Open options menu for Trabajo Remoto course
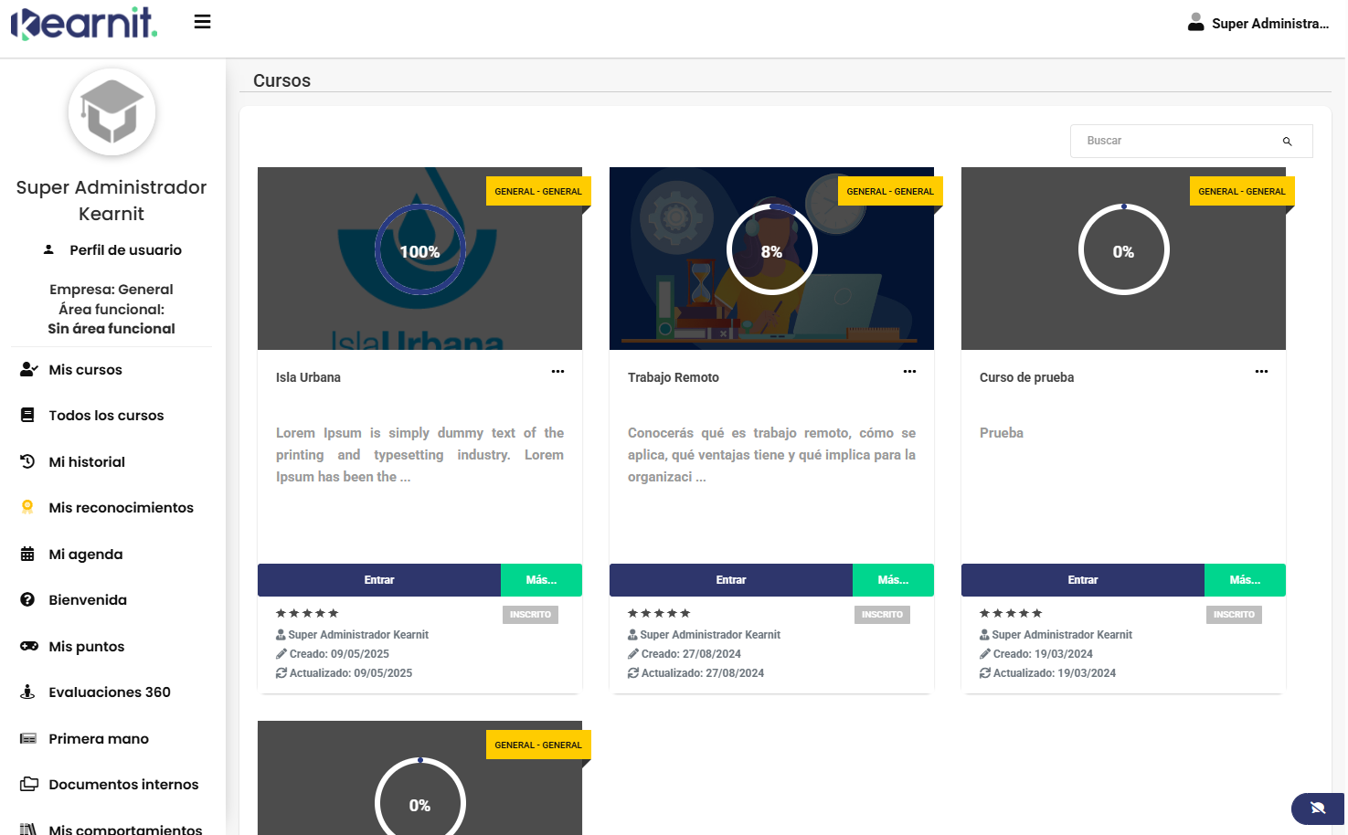 (909, 371)
